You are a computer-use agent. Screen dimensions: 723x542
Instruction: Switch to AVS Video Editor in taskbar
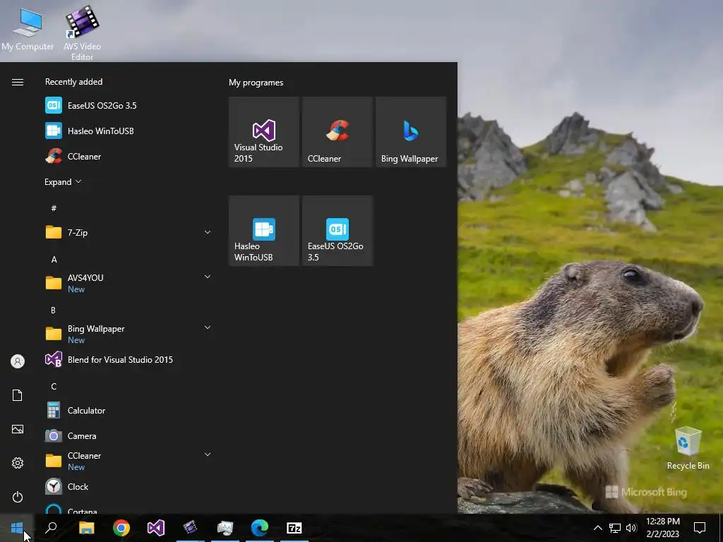(x=191, y=528)
